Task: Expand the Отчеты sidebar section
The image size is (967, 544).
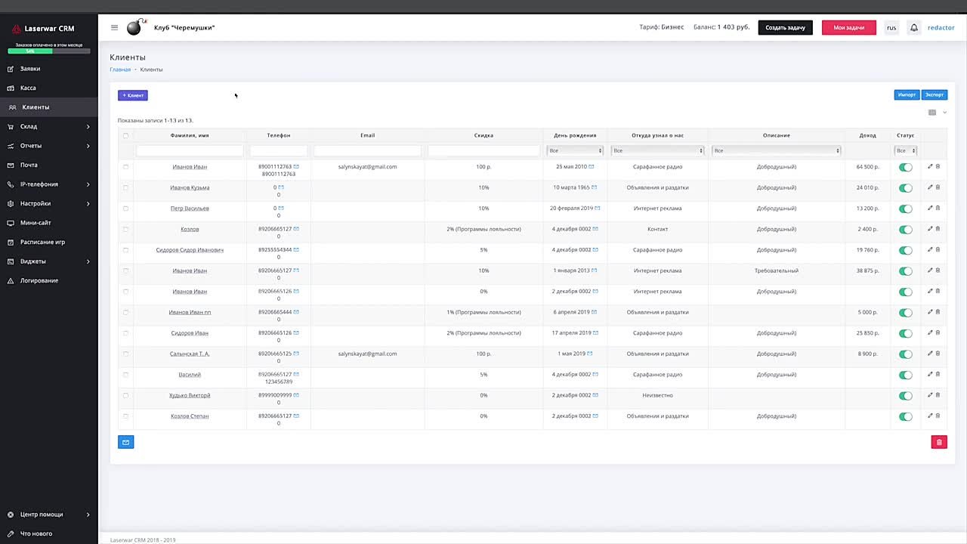Action: [x=49, y=146]
